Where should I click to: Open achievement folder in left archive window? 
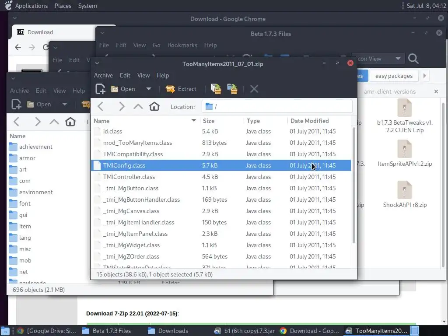point(31,147)
